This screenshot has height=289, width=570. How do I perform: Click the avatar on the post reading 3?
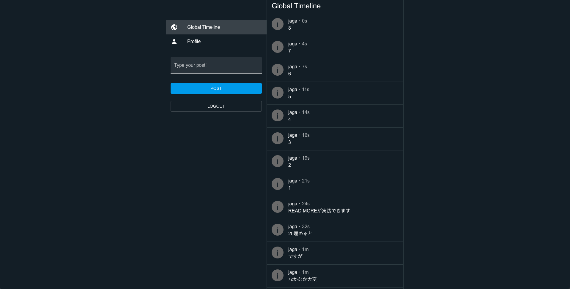[278, 138]
